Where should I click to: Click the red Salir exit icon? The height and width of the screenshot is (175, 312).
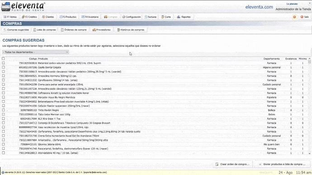pos(302,17)
